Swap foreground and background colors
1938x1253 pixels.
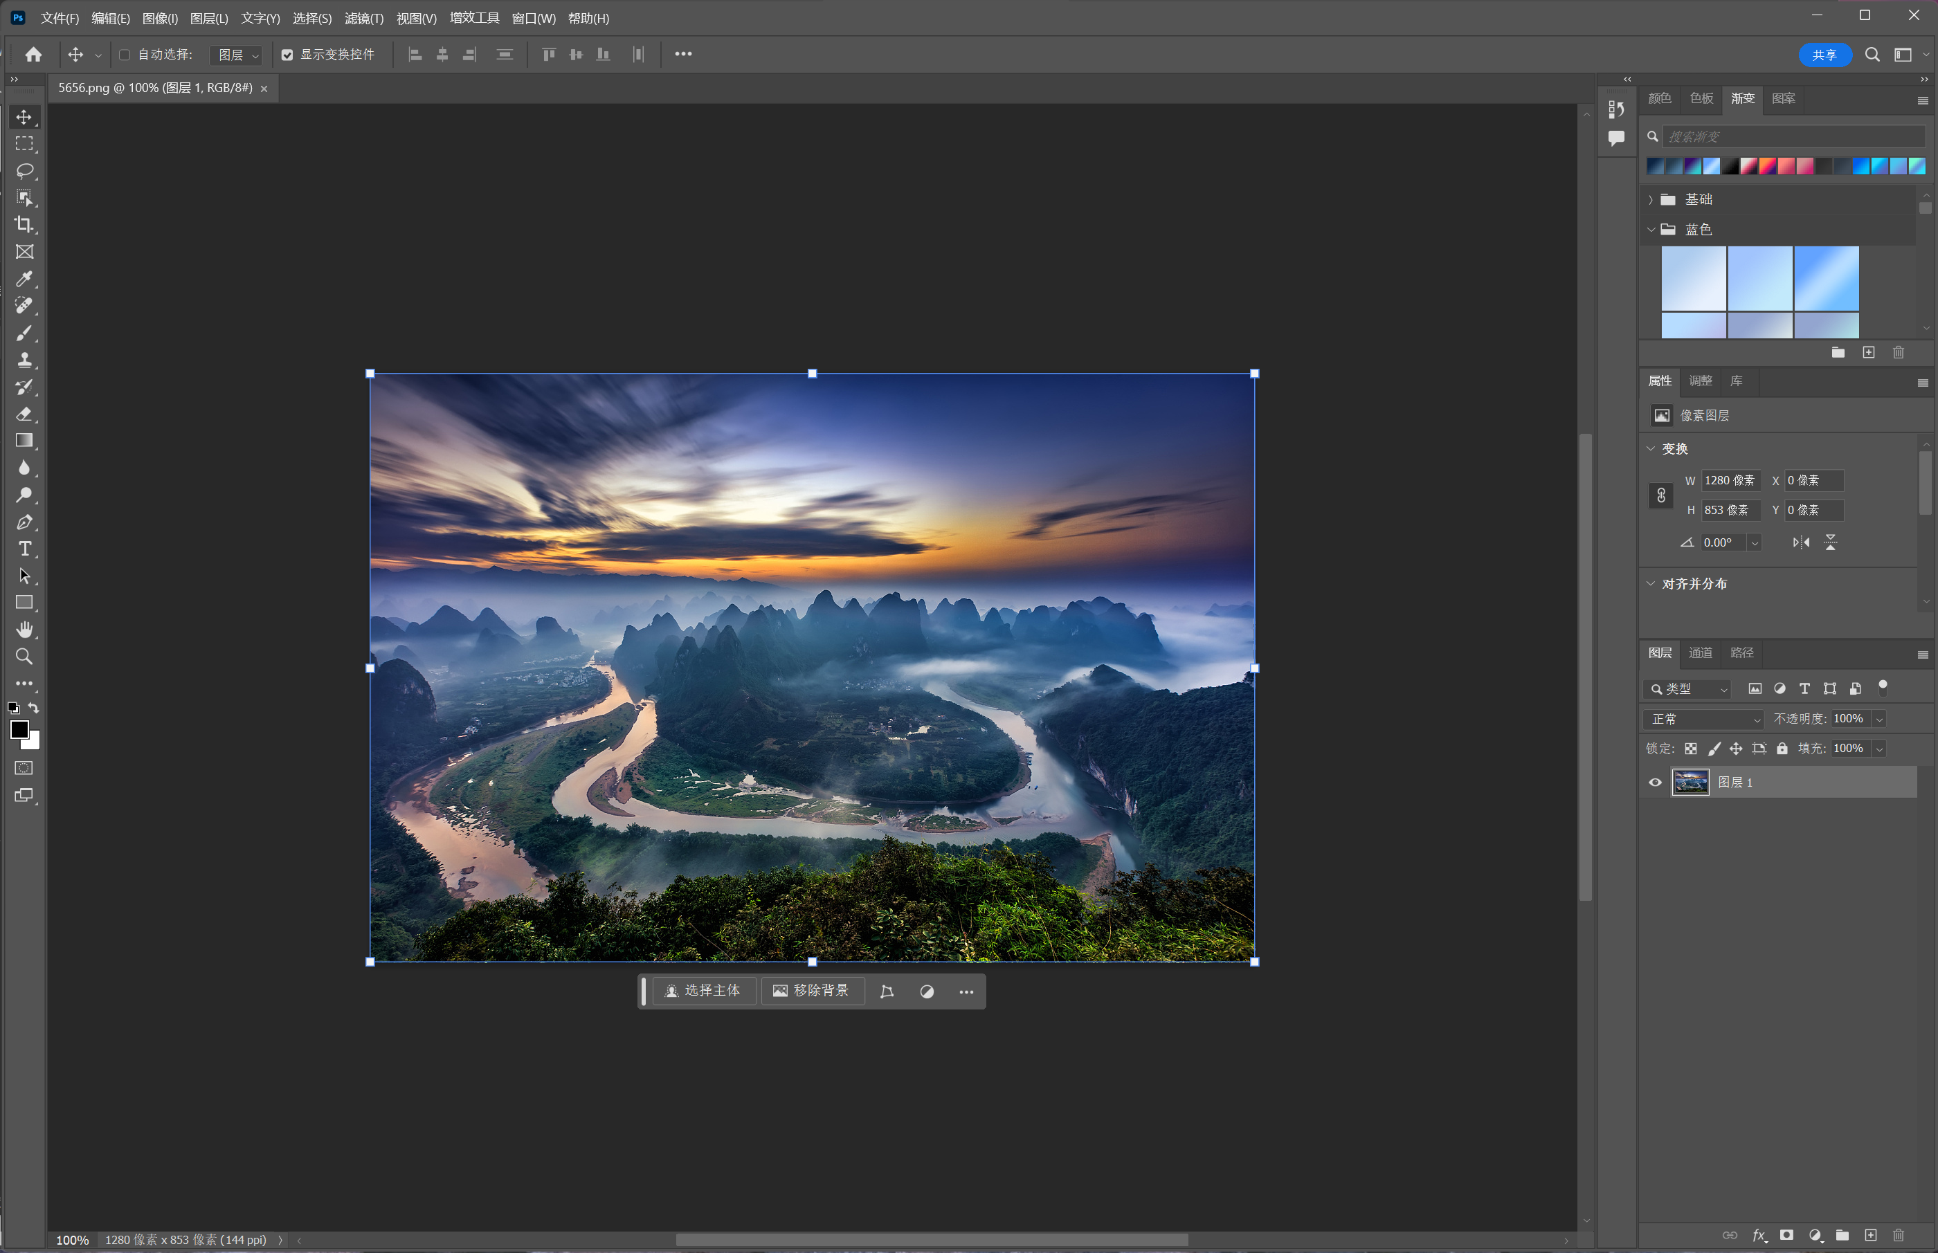point(33,708)
